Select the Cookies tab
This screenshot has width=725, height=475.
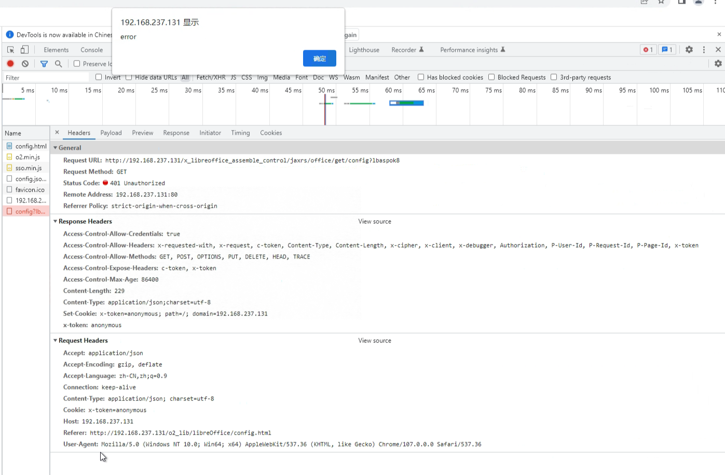(271, 133)
